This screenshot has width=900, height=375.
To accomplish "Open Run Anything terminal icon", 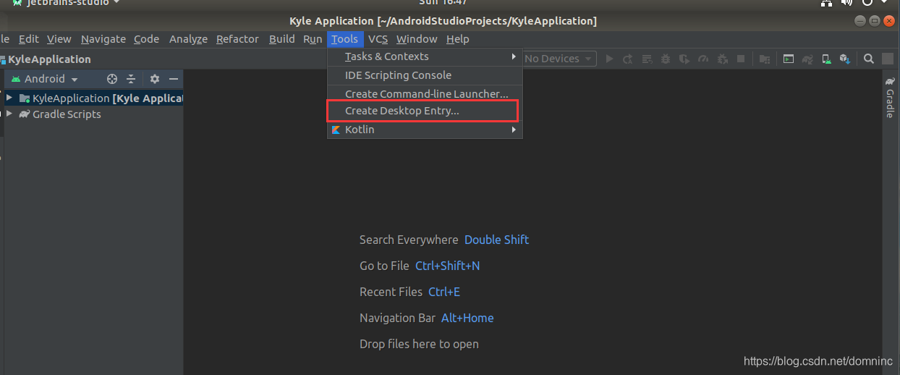I will click(x=789, y=59).
